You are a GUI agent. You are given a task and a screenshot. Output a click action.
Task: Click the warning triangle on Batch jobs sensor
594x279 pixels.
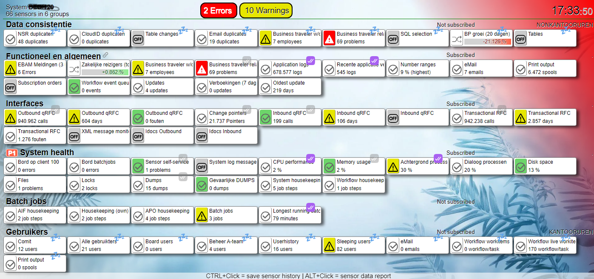click(x=202, y=215)
